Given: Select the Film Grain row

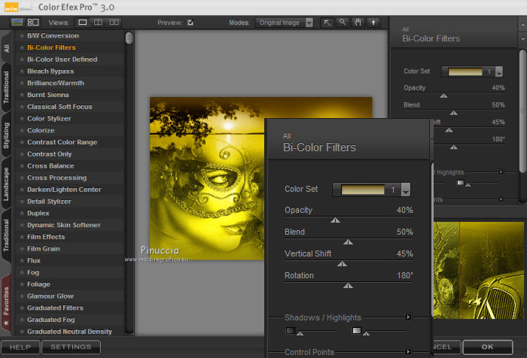Looking at the screenshot, I should [x=69, y=249].
